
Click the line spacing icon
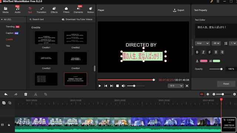(x=226, y=44)
